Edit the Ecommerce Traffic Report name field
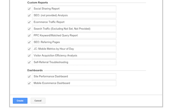 [x=74, y=22]
